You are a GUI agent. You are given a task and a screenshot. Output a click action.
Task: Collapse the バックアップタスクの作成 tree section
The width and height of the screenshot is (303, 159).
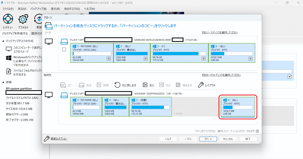3,41
